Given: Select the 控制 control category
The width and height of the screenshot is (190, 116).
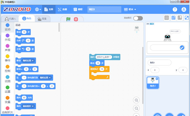Looking at the screenshot, I should pyautogui.click(x=8, y=69).
